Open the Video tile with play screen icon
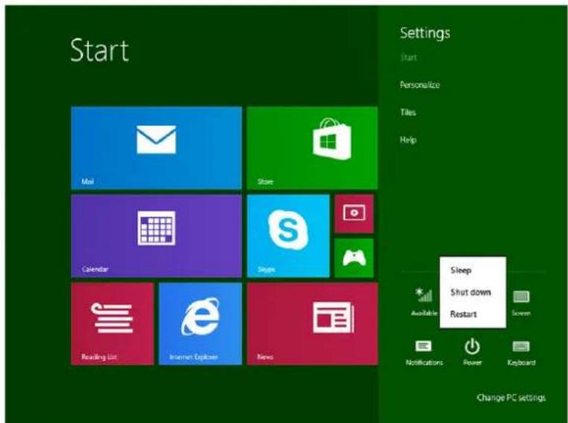This screenshot has height=423, width=568. pos(354,214)
